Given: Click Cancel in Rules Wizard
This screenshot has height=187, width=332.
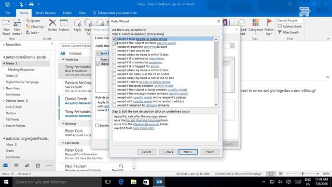Looking at the screenshot, I should click(146, 152).
